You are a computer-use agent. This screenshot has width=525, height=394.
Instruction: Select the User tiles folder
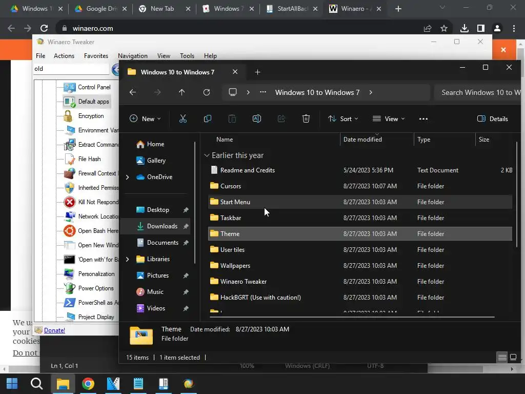tap(360, 250)
